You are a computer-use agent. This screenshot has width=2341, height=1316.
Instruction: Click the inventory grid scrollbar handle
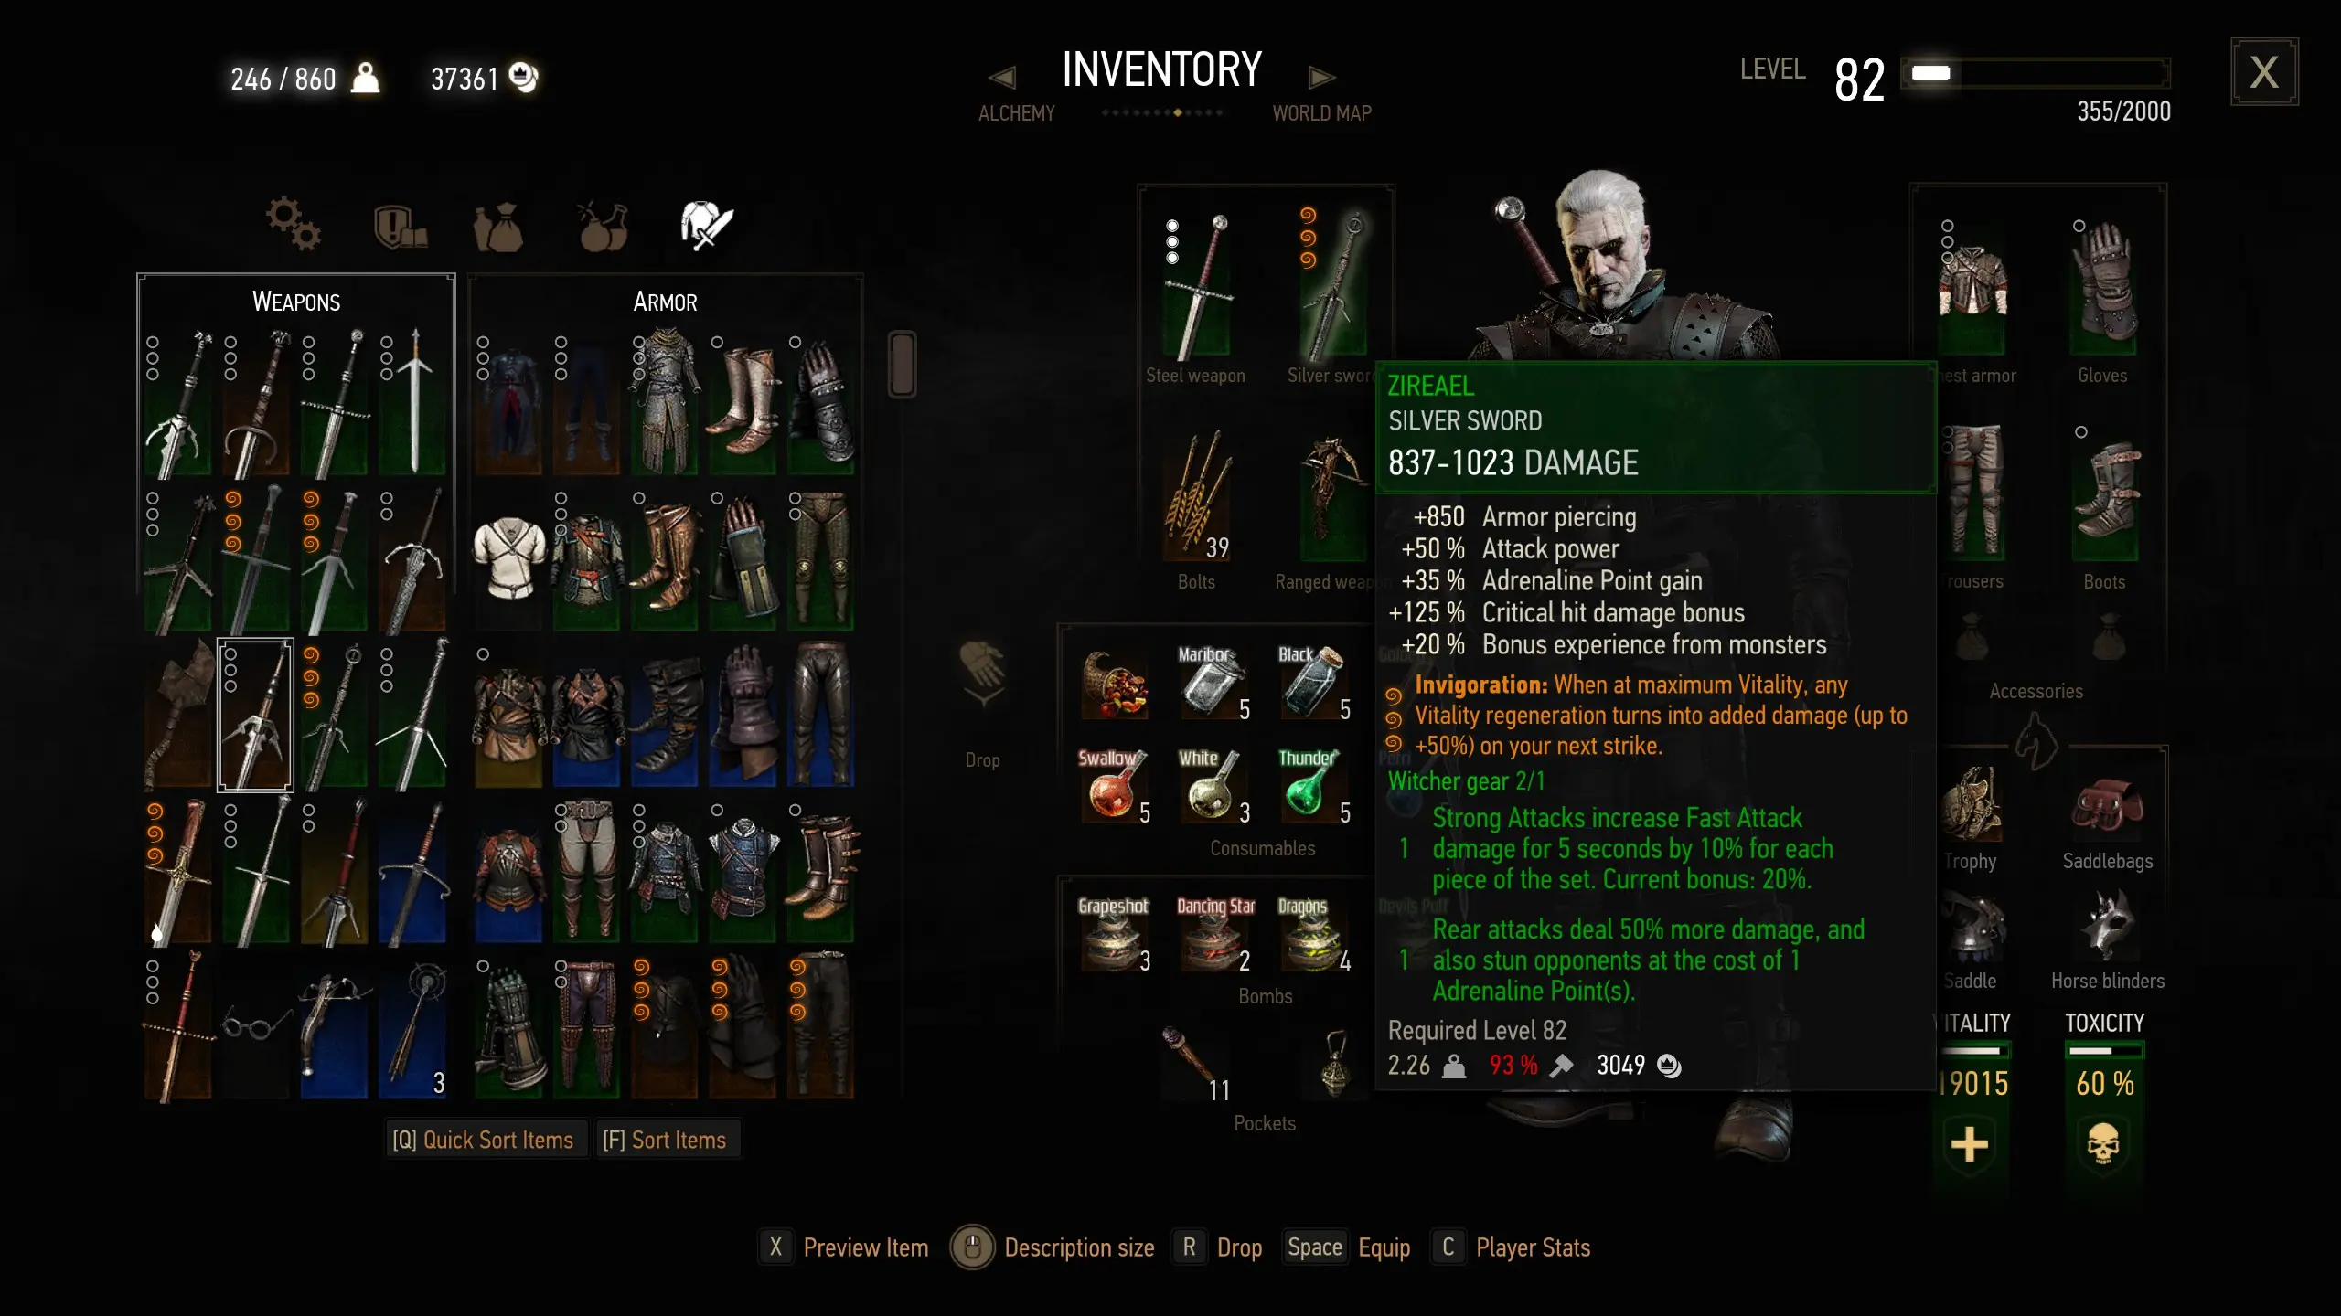pyautogui.click(x=902, y=365)
